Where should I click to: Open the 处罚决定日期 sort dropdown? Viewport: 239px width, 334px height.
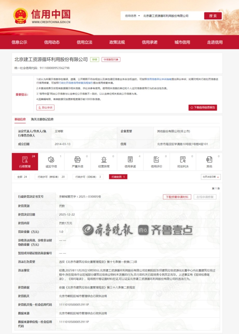tap(211, 177)
